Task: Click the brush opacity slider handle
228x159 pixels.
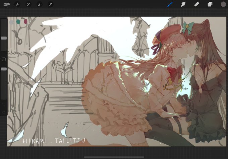Action: tap(4, 69)
